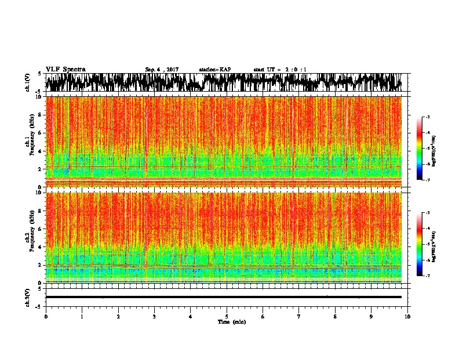Click the "start UT = 2 : 0 : 1" text
Image resolution: width=459 pixels, height=355 pixels.
coord(280,70)
